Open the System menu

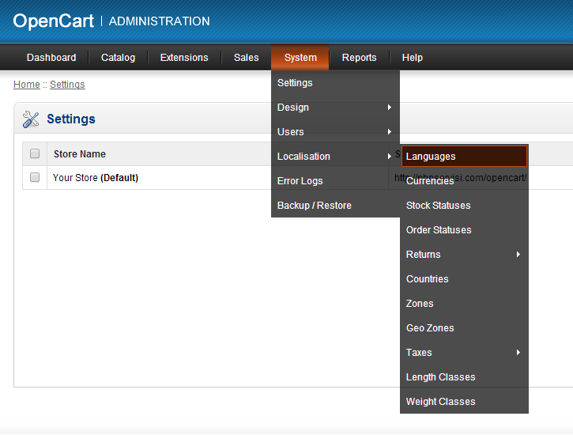point(300,58)
